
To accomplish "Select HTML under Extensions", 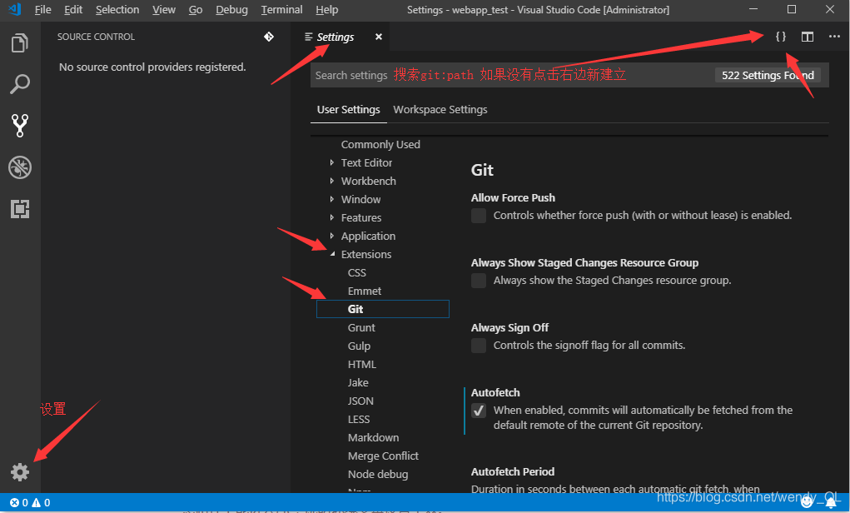I will [x=362, y=365].
